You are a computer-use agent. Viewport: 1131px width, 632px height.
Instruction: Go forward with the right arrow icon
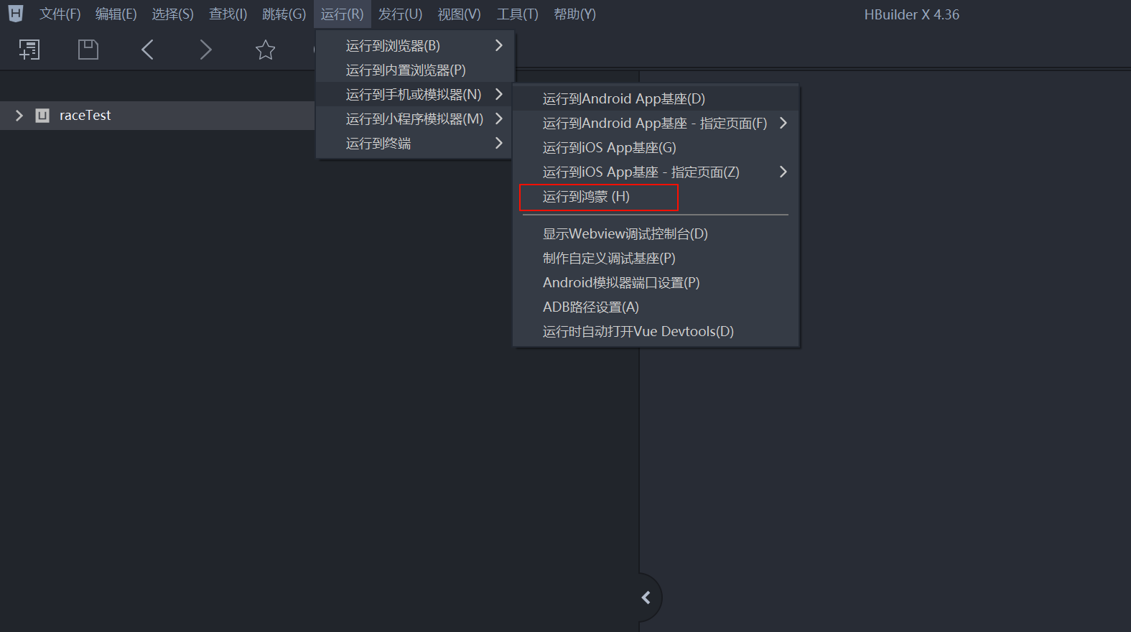click(205, 50)
